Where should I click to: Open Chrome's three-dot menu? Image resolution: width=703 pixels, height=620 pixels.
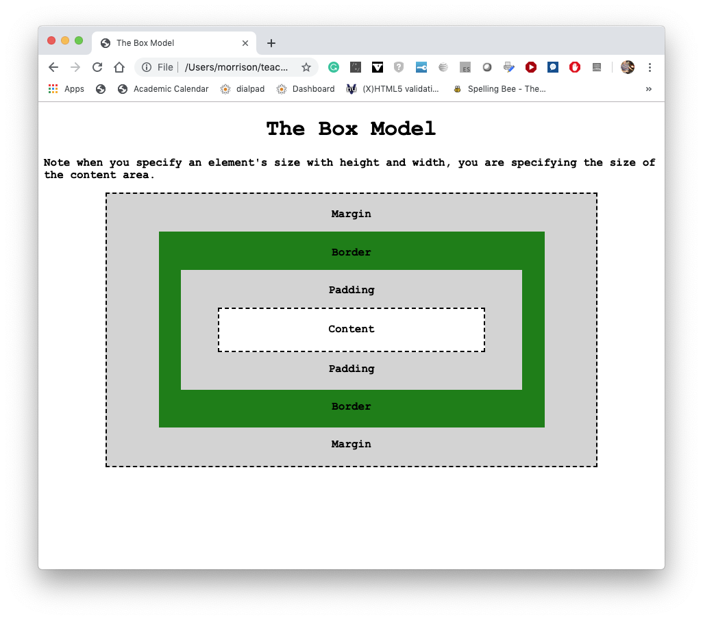pyautogui.click(x=650, y=67)
